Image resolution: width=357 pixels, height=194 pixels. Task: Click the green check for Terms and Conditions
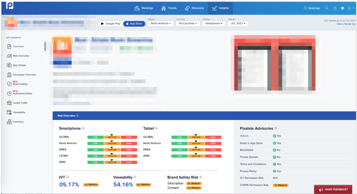click(x=274, y=164)
